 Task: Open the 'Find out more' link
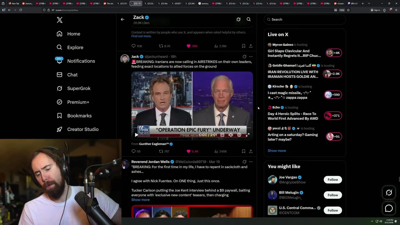click(141, 36)
